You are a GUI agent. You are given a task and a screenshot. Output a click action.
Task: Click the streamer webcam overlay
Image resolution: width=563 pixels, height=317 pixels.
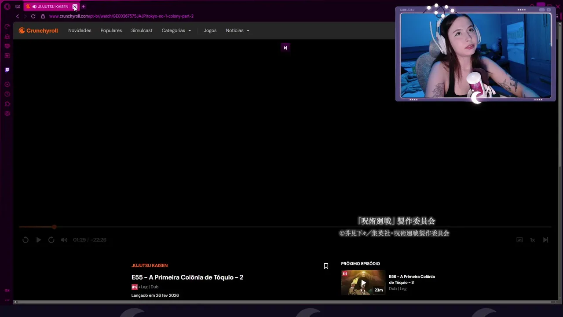(x=475, y=54)
